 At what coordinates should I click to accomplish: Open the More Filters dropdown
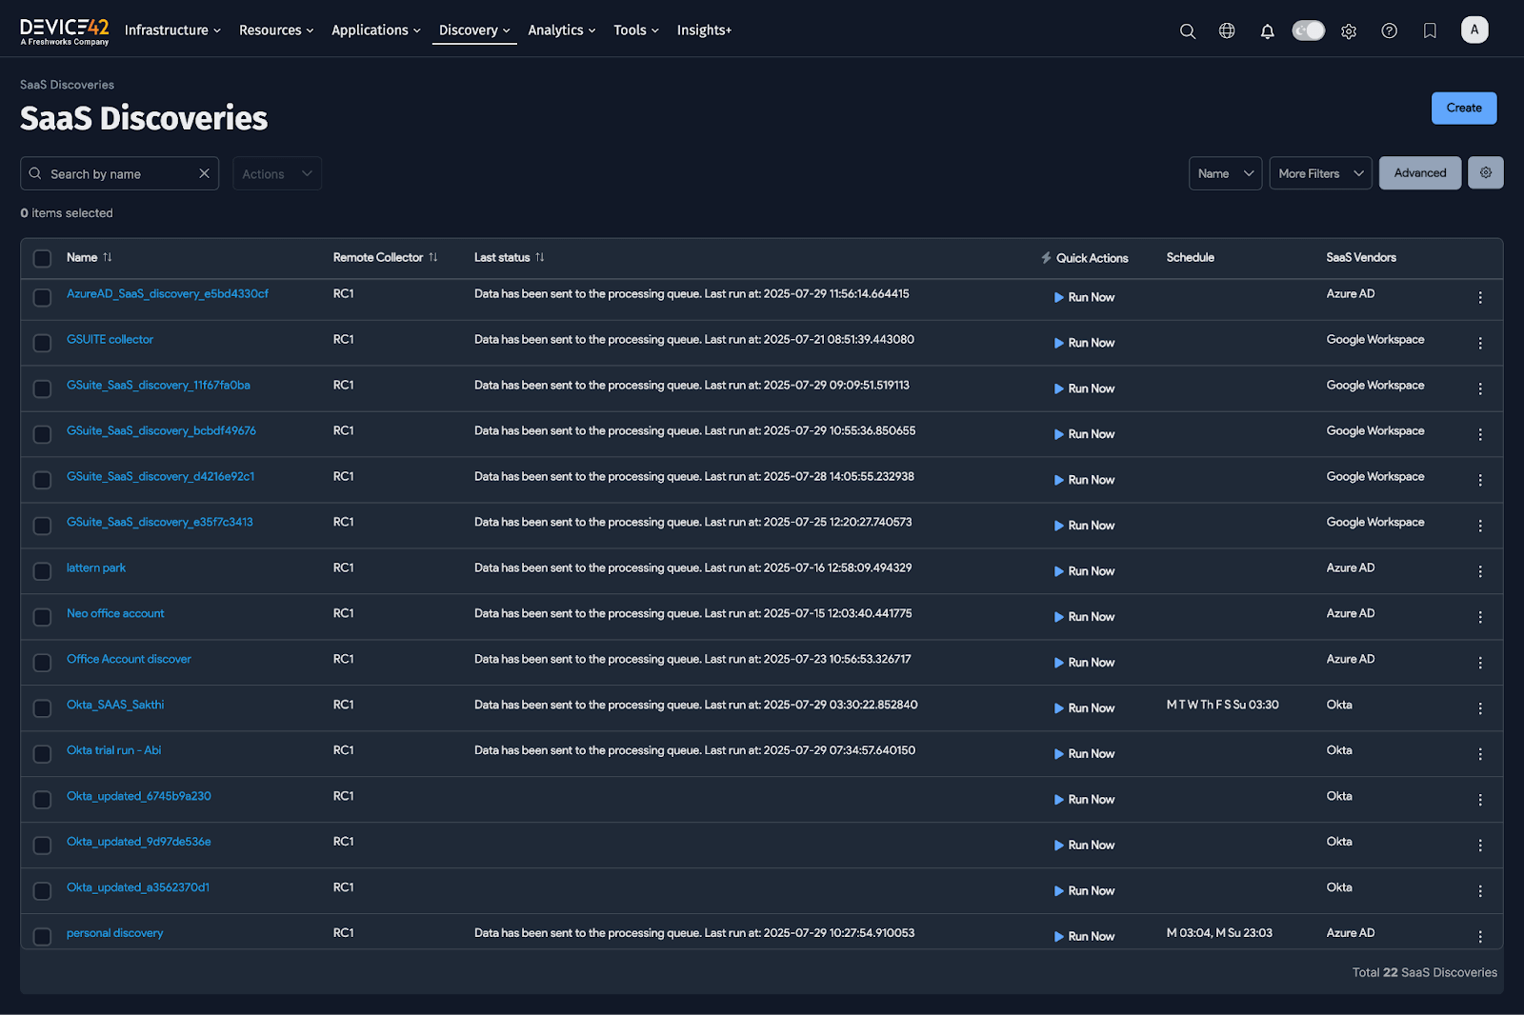coord(1320,173)
